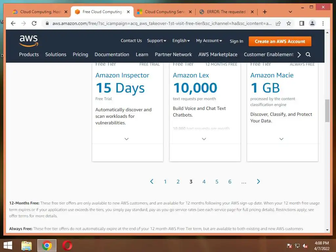Image resolution: width=336 pixels, height=252 pixels.
Task: Go to previous pagination page arrow
Action: (x=152, y=181)
